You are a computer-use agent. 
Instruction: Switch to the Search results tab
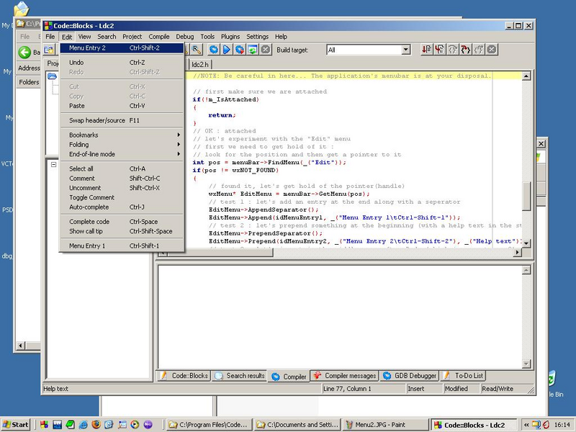coord(239,375)
